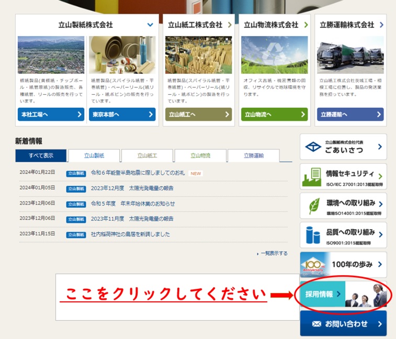Select the すべて表示 news tab
This screenshot has height=339, width=396.
41,155
